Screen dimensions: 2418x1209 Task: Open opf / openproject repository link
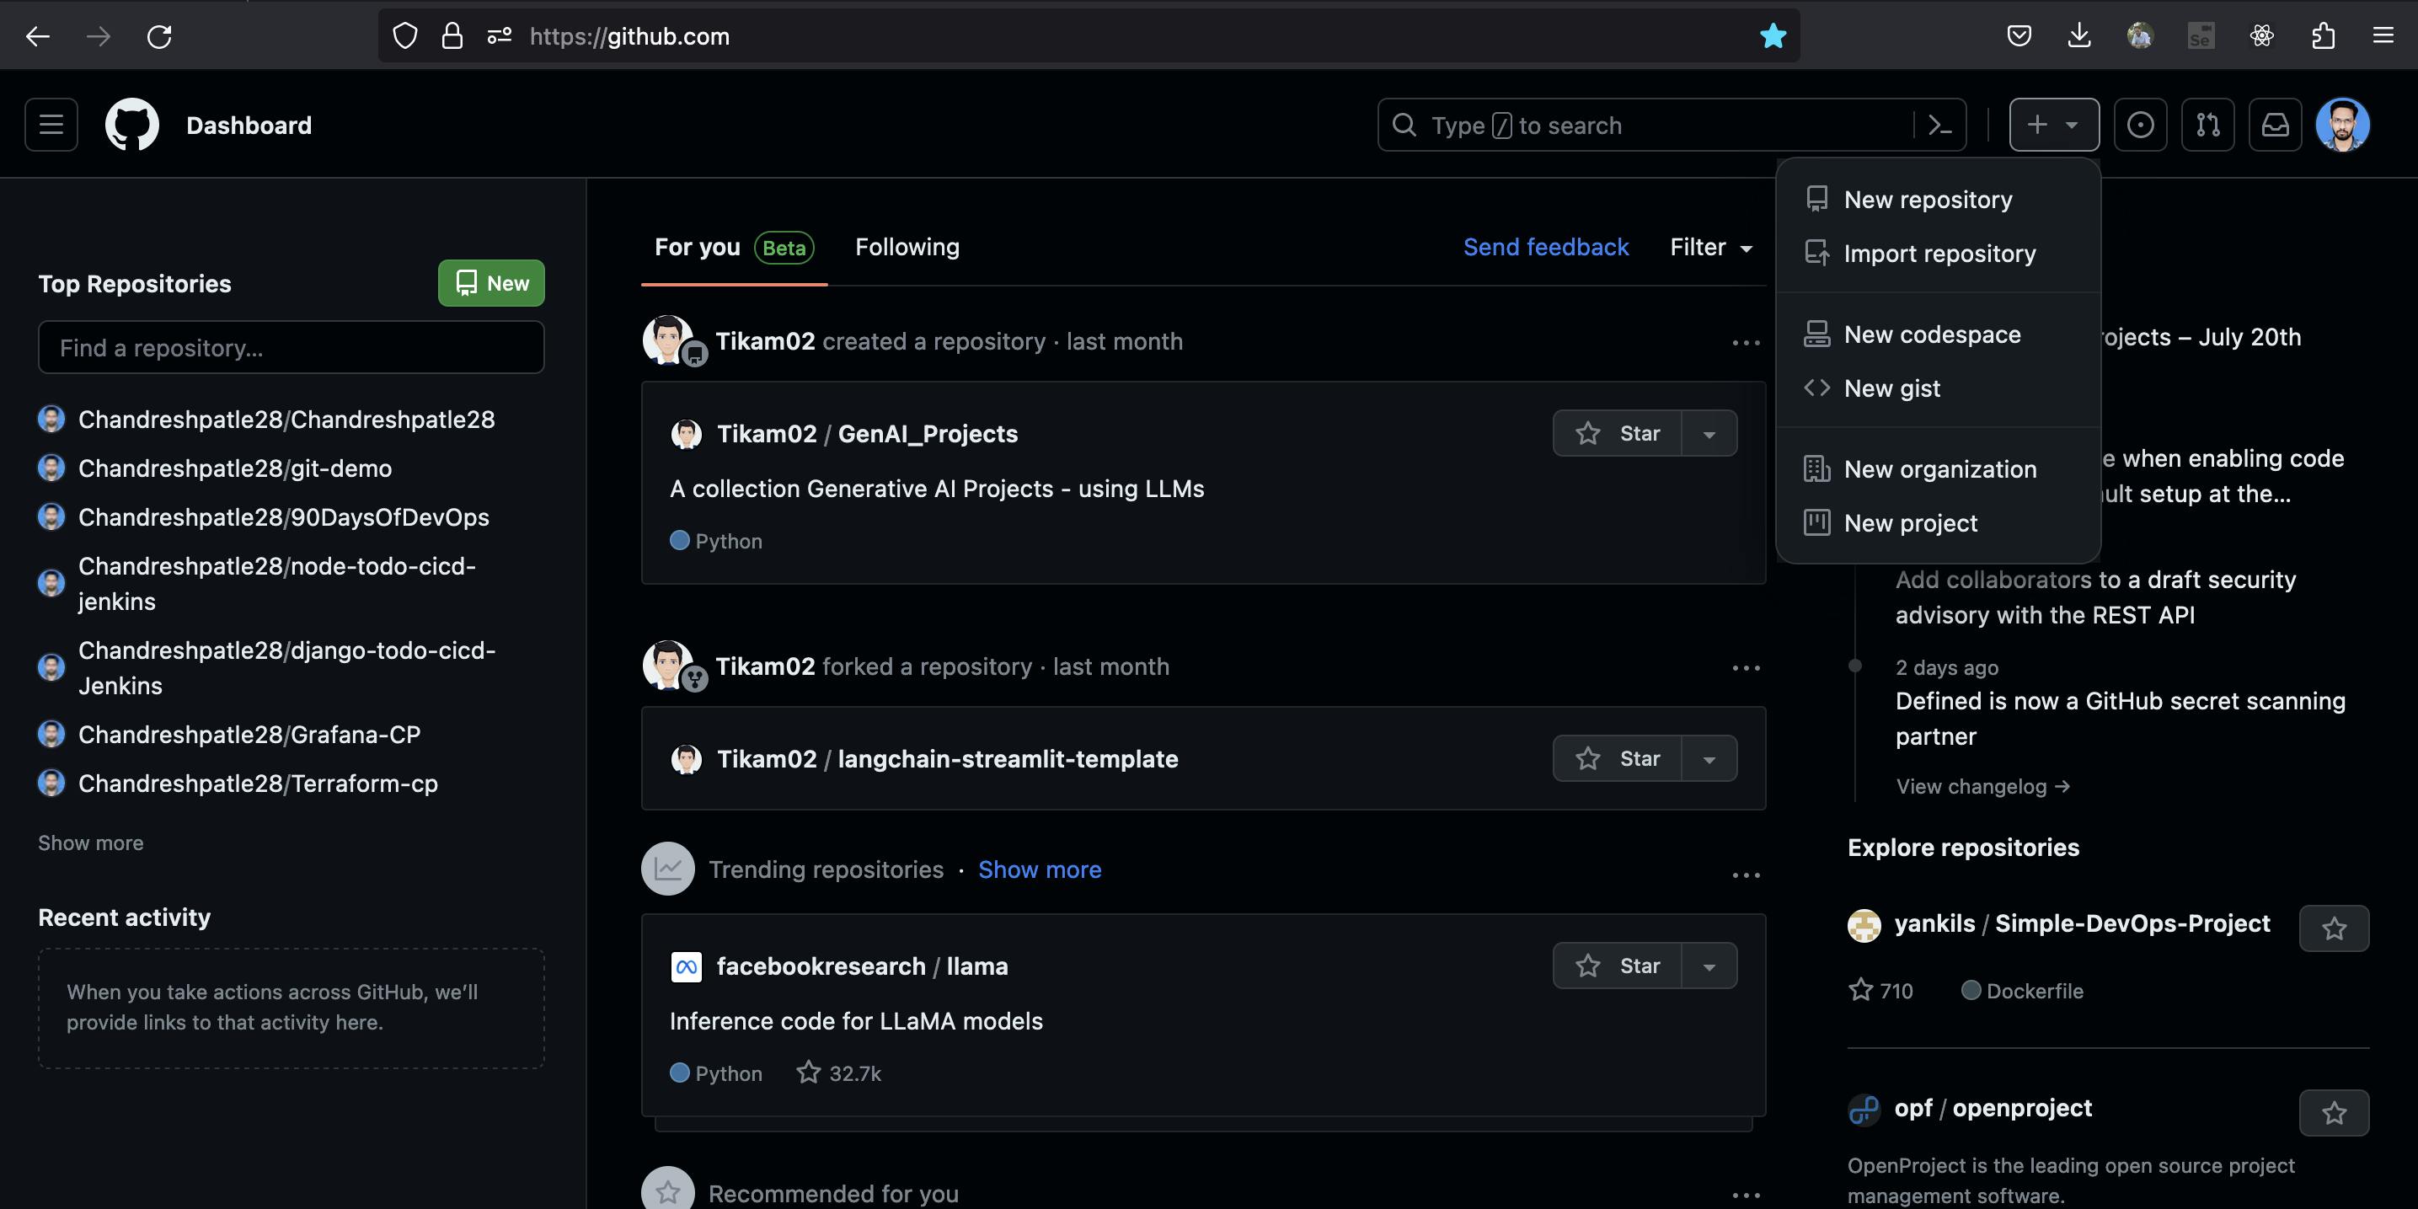pos(1993,1109)
